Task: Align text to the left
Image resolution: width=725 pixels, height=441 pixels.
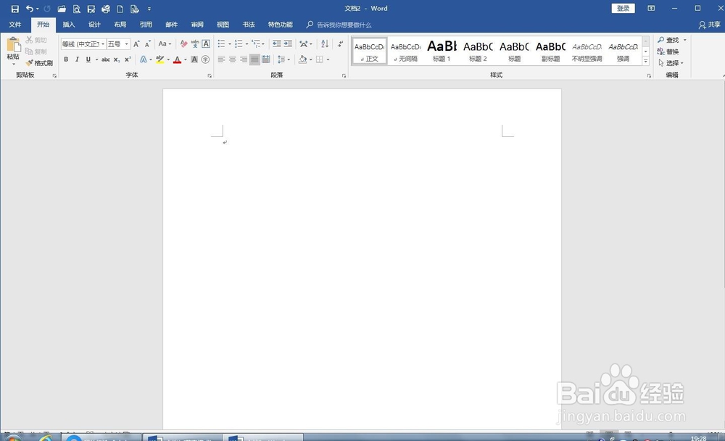Action: tap(221, 59)
